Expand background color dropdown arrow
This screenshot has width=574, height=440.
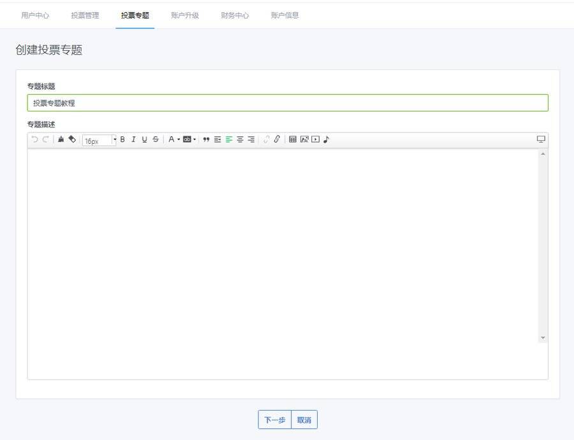coord(195,139)
